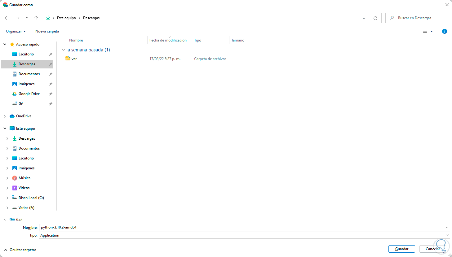The width and height of the screenshot is (452, 257).
Task: Expand Documentos under Este equipo
Action: pyautogui.click(x=7, y=148)
